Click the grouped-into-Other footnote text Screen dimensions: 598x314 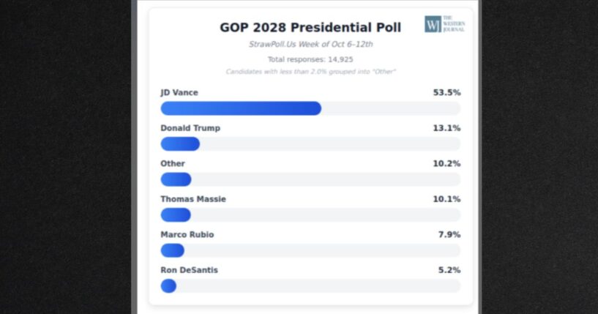310,72
